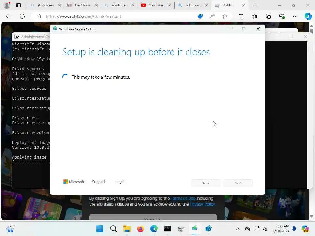Minimize the Windows Server Setup window

click(x=230, y=29)
